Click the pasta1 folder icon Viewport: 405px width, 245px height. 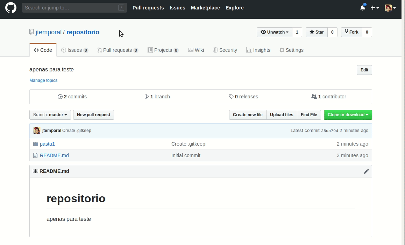[36, 144]
